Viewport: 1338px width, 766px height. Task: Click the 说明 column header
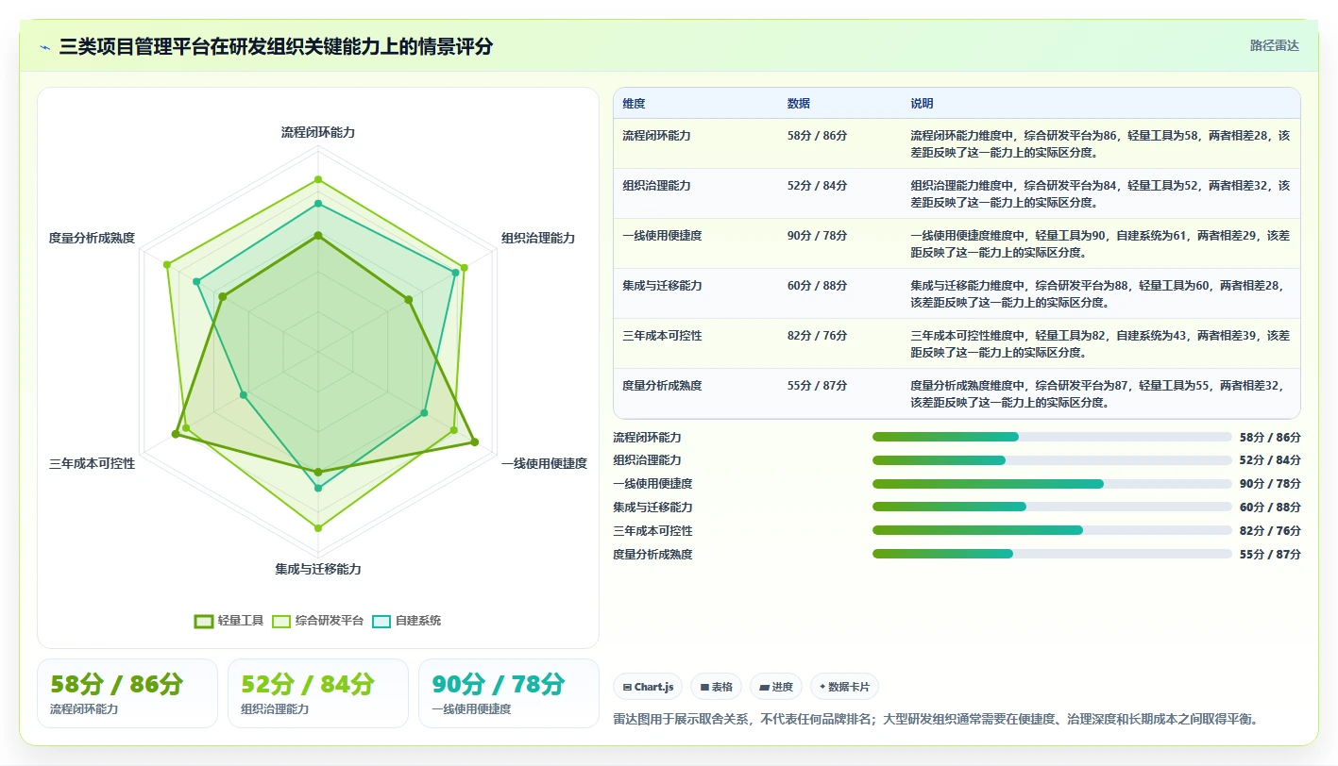click(922, 103)
